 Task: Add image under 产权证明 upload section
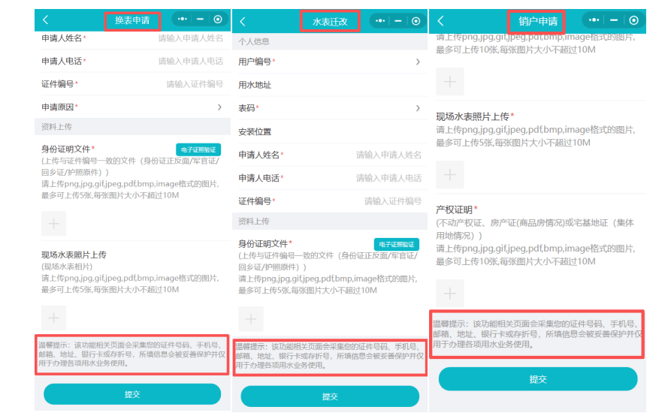[x=450, y=294]
